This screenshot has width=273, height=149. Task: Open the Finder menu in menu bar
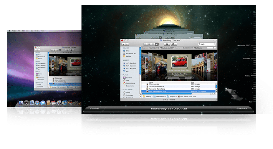click(14, 31)
